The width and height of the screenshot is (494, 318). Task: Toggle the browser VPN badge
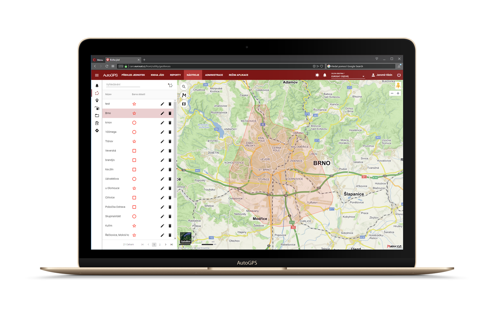(121, 66)
